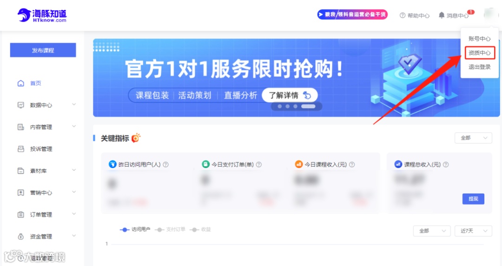Toggle the 访问用户 chart legend series
Viewport: 502px width, 266px height.
pyautogui.click(x=135, y=229)
